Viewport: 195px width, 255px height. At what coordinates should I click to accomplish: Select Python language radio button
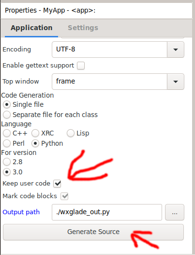[x=35, y=144]
